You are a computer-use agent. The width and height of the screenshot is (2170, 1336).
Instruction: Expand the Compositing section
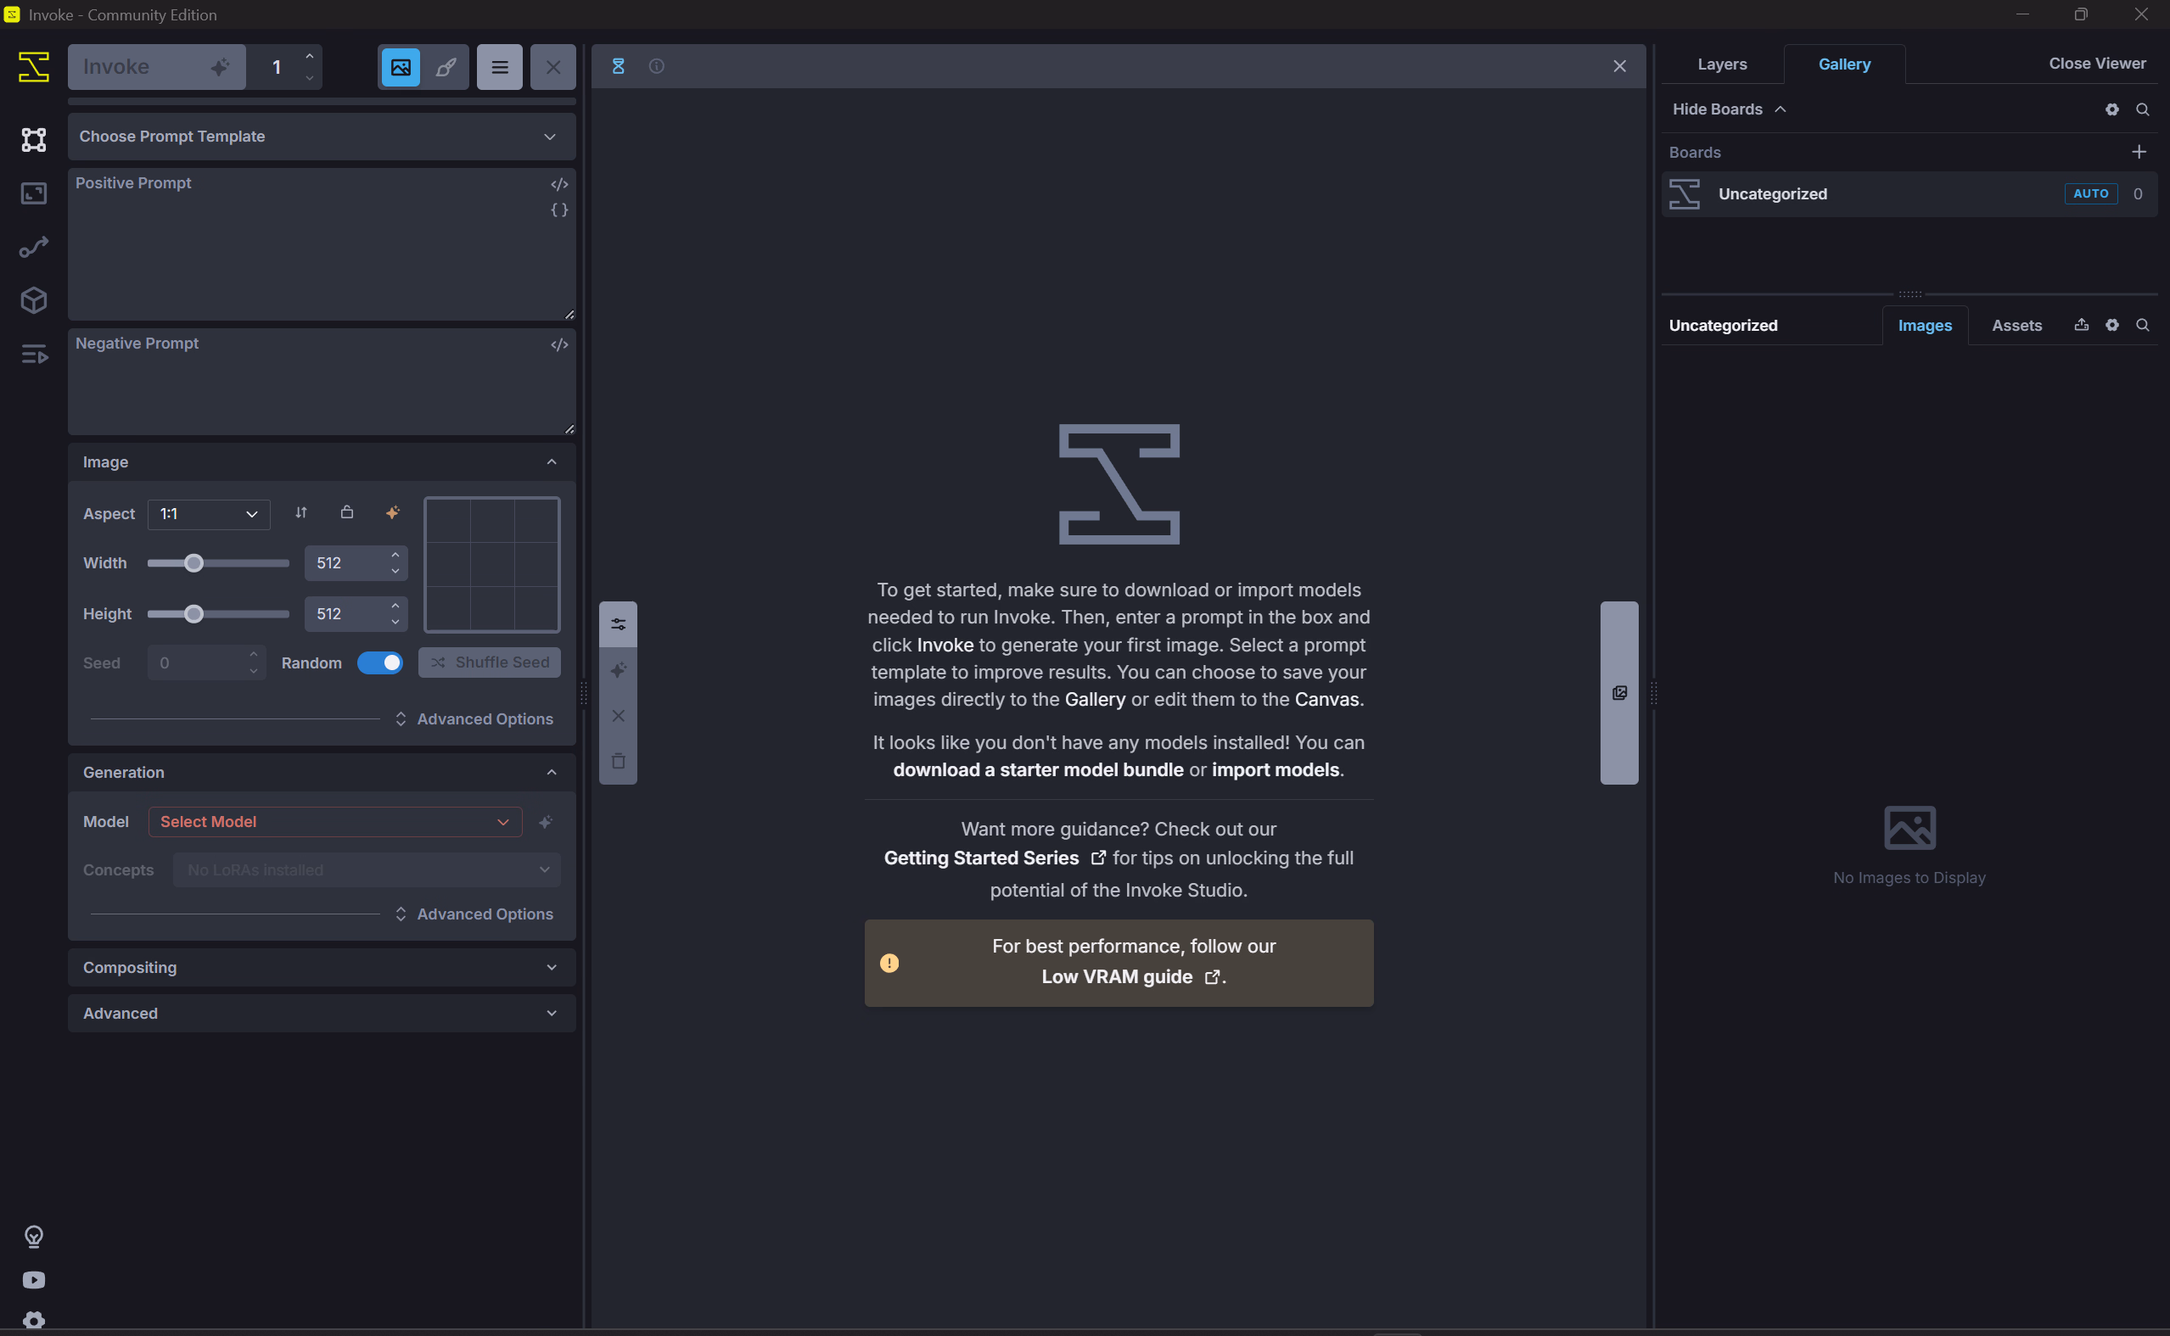coord(322,968)
